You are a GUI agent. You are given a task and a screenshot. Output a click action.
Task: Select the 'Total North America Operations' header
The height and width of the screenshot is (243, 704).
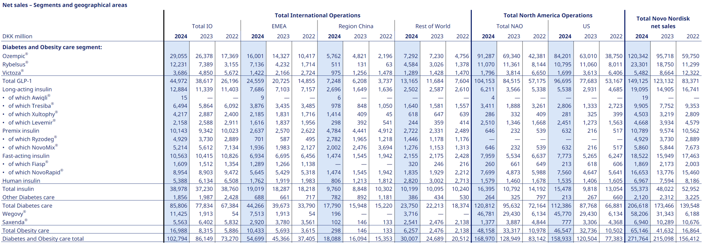point(548,15)
